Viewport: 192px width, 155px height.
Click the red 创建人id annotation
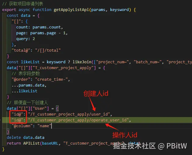96,94
